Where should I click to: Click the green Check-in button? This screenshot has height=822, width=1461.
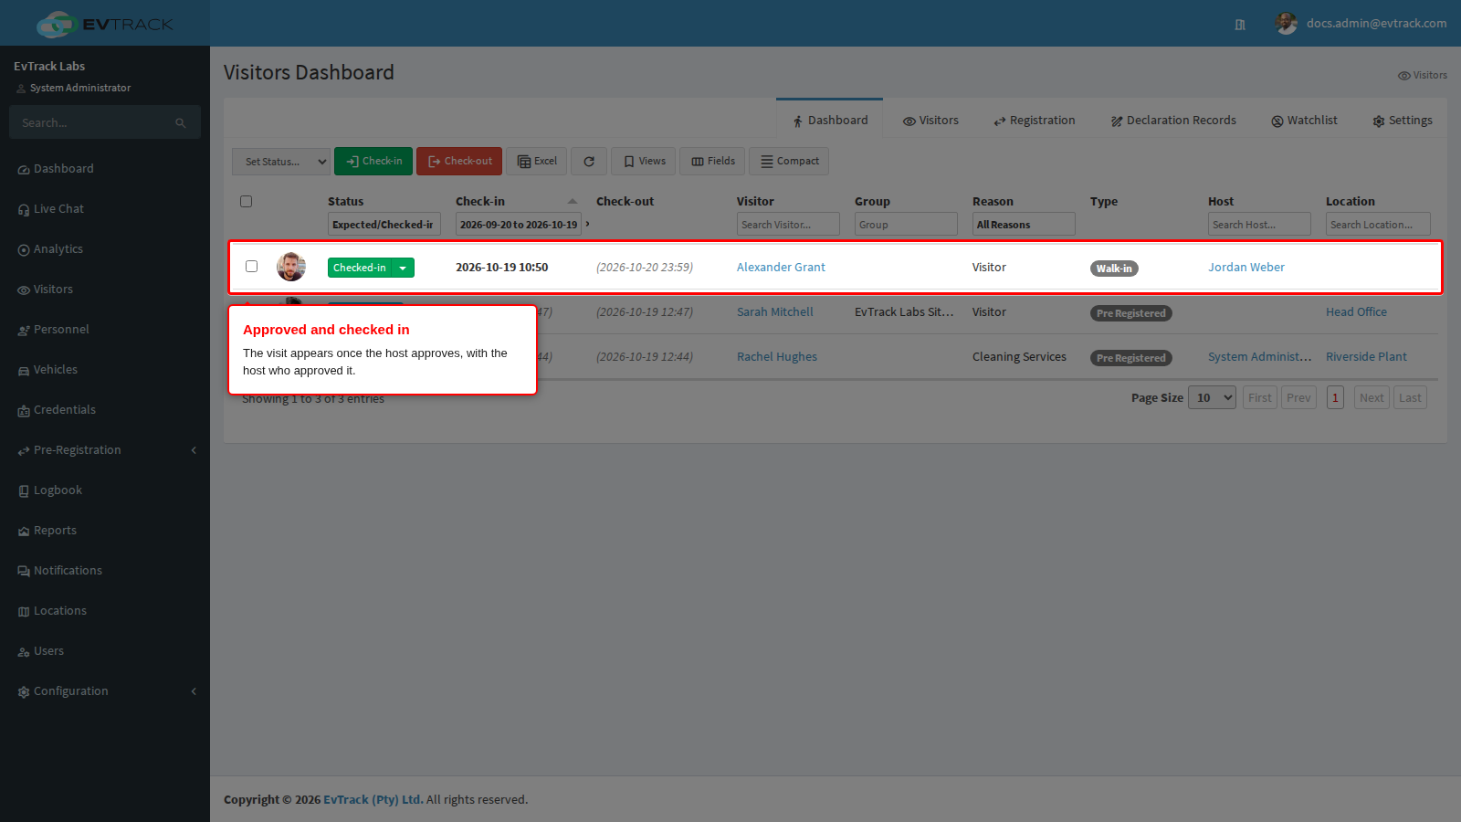tap(373, 161)
